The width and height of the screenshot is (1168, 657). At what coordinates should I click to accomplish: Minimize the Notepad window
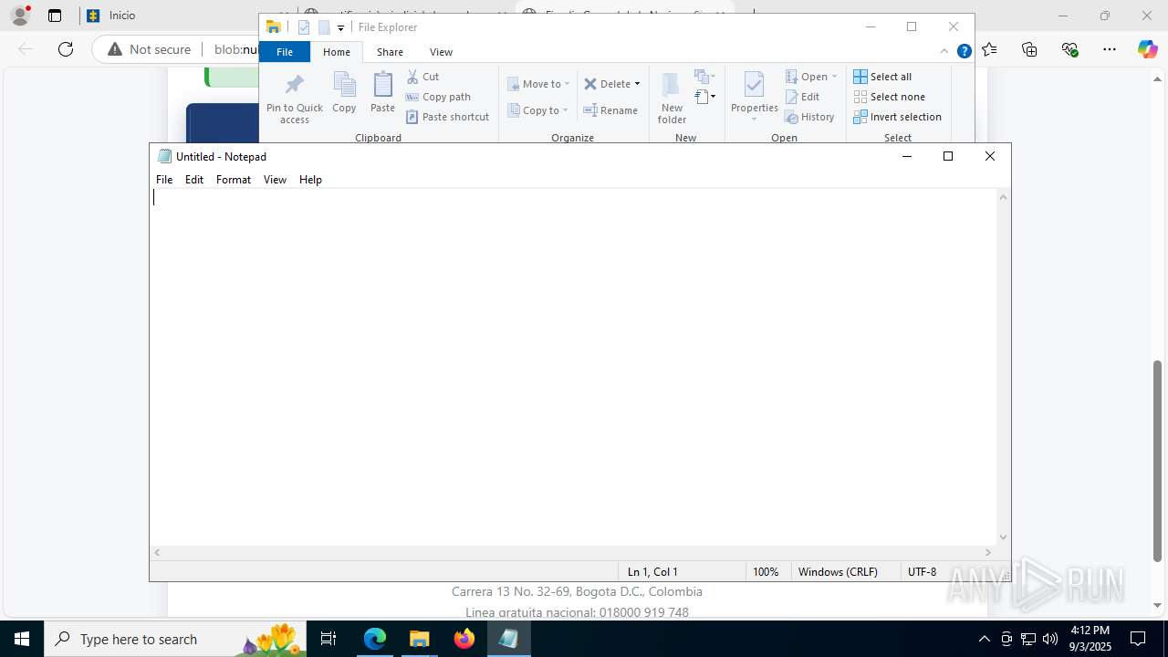(x=906, y=156)
